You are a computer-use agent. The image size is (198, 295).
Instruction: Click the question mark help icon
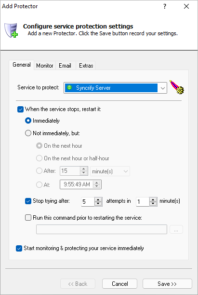coord(165,6)
